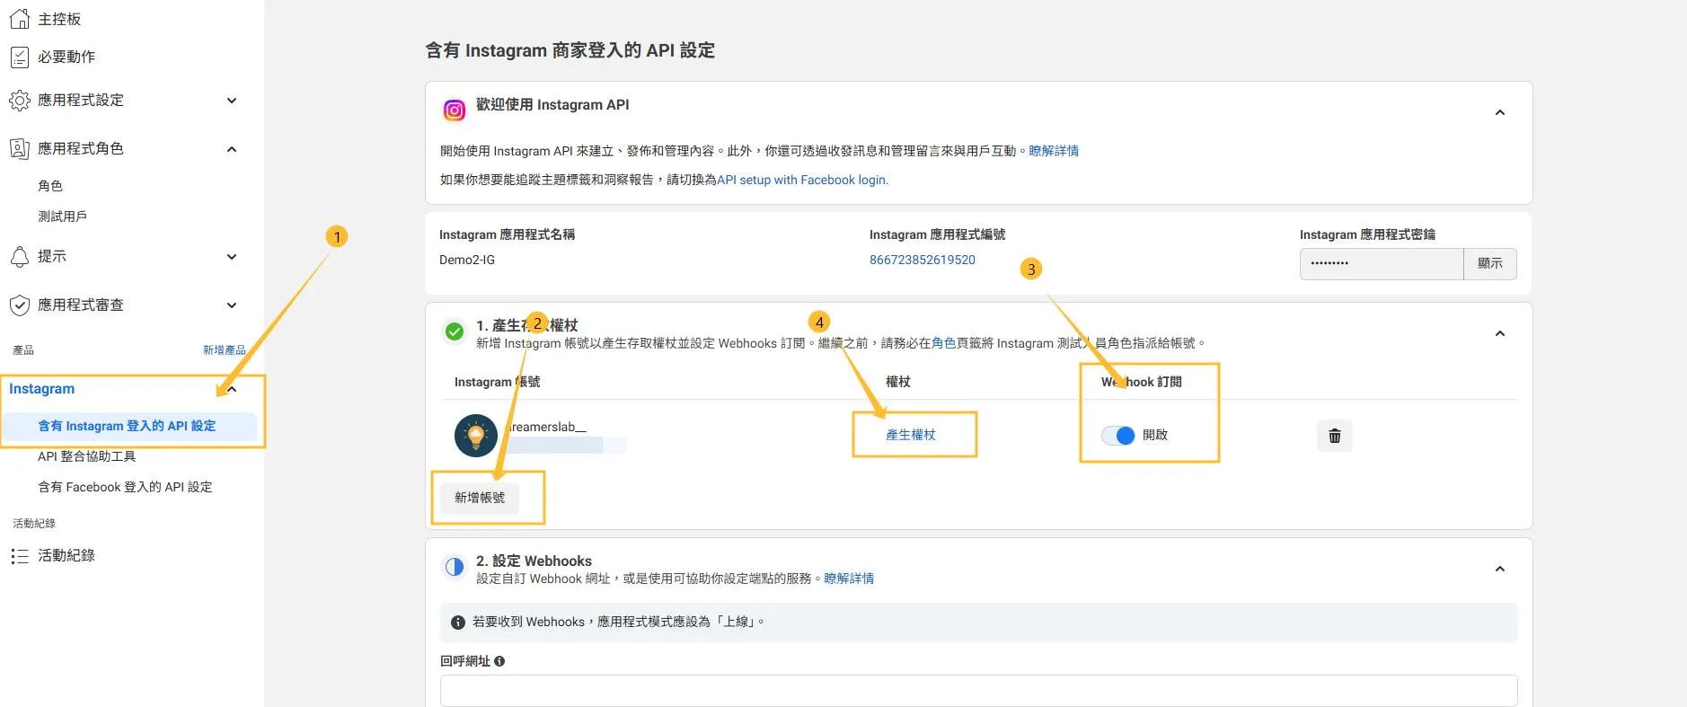Image resolution: width=1687 pixels, height=707 pixels.
Task: Click the 提示 bell icon
Action: pyautogui.click(x=19, y=257)
